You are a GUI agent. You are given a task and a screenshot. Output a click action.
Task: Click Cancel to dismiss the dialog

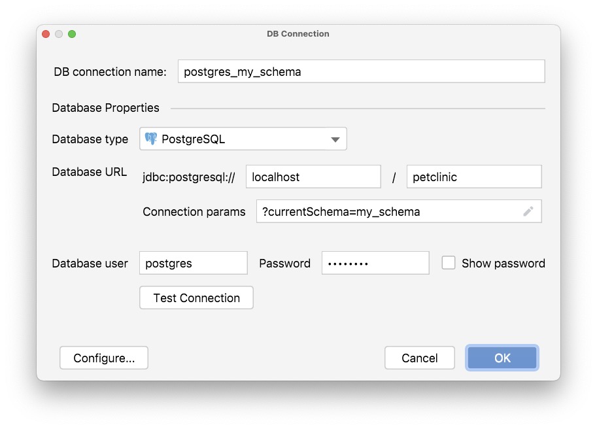419,358
